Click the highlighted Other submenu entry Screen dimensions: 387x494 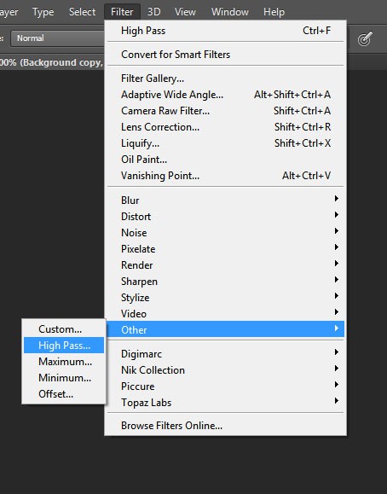(225, 329)
